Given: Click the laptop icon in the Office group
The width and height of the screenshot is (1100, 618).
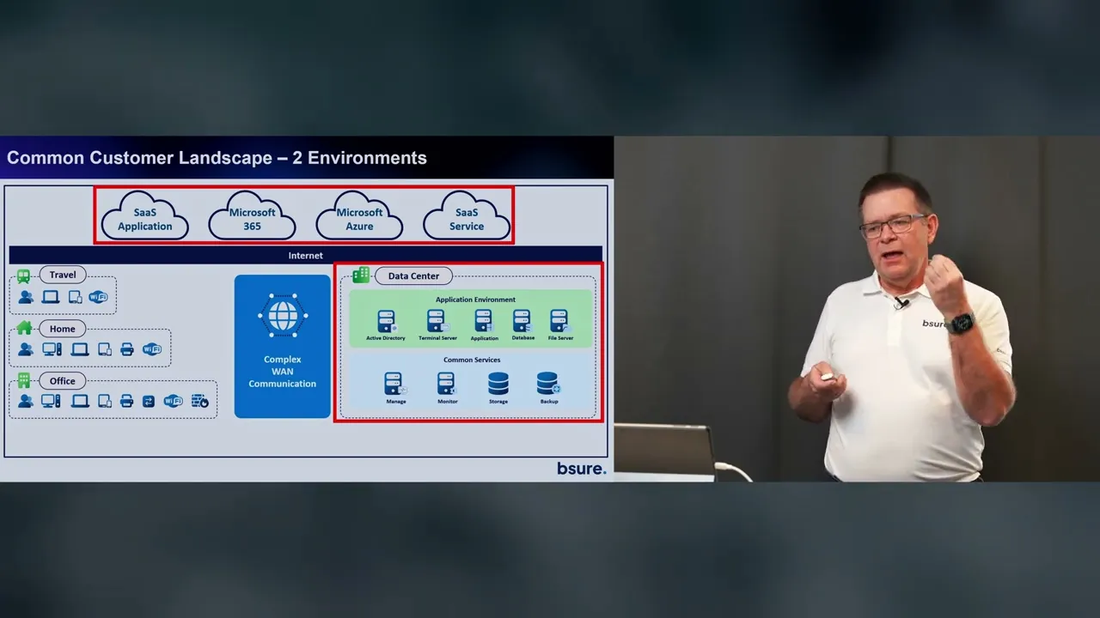Looking at the screenshot, I should 80,401.
